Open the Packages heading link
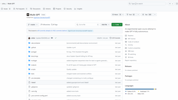Image resolution: width=178 pixels, height=100 pixels. (128, 76)
